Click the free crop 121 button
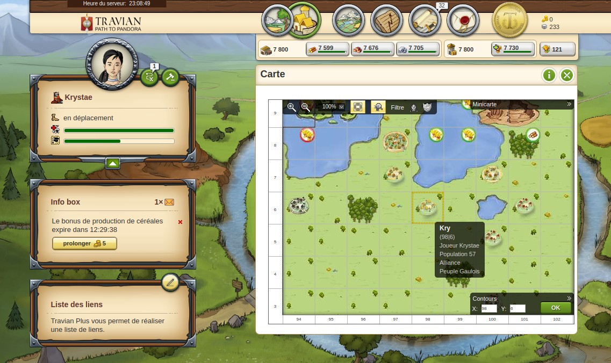Viewport: 611px width, 363px height. (557, 49)
